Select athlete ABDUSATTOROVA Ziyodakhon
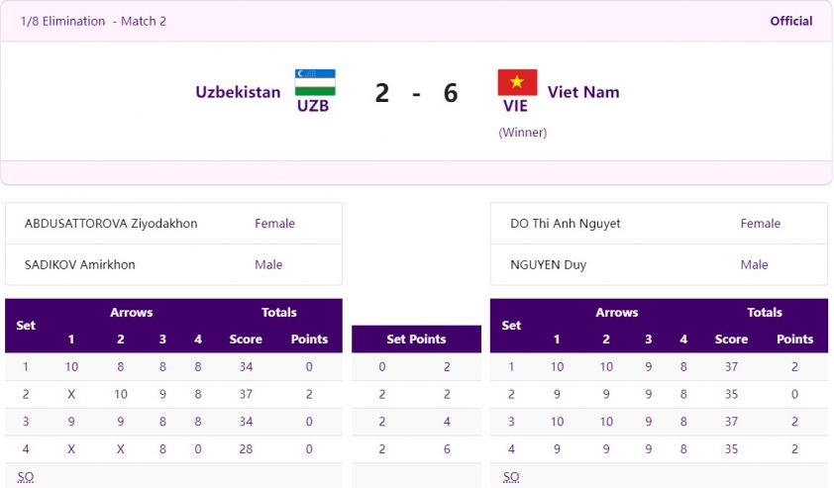 [x=111, y=224]
